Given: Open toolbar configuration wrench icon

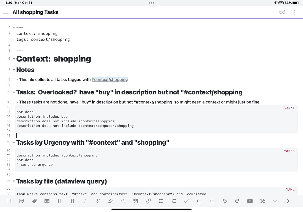Looking at the screenshot, I should point(263,201).
